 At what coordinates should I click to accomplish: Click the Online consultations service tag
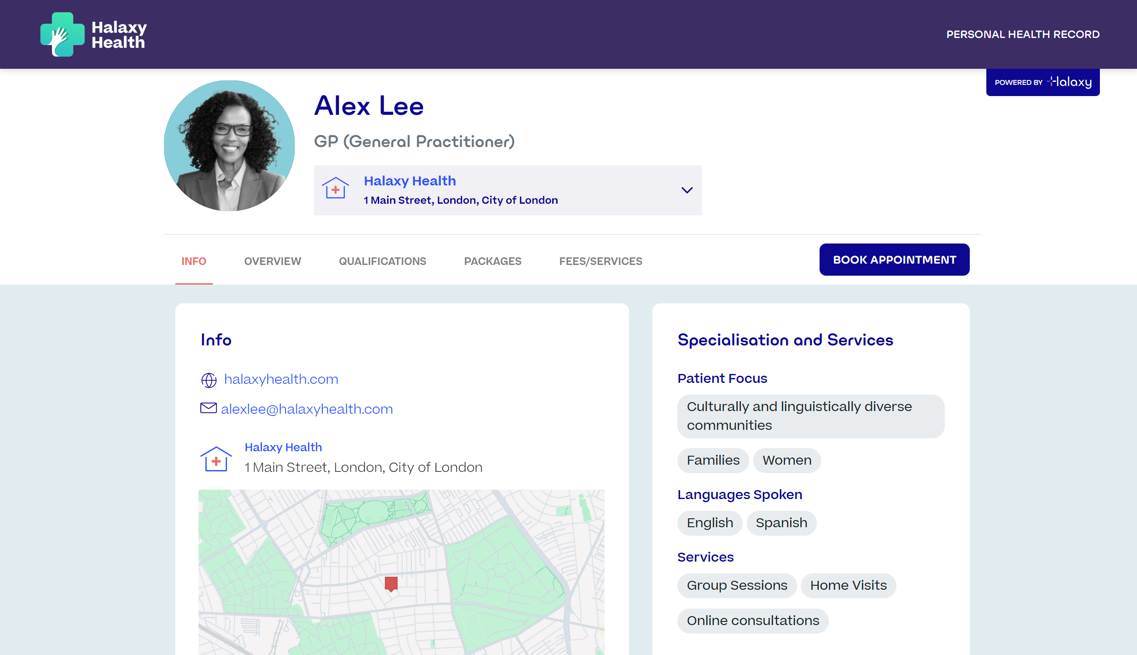tap(753, 621)
